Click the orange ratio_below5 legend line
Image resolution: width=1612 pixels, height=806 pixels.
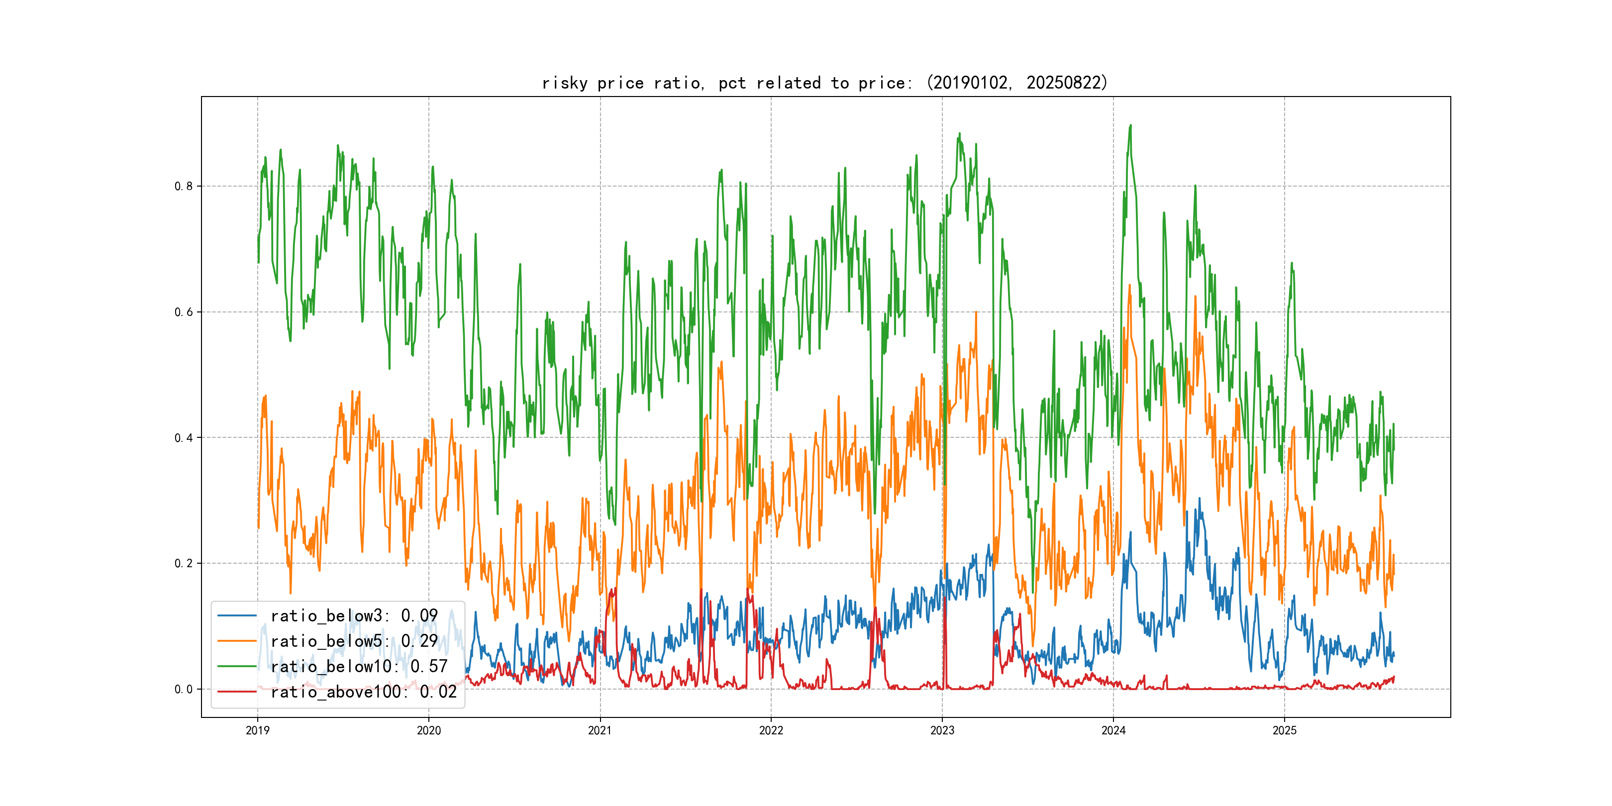(x=236, y=641)
